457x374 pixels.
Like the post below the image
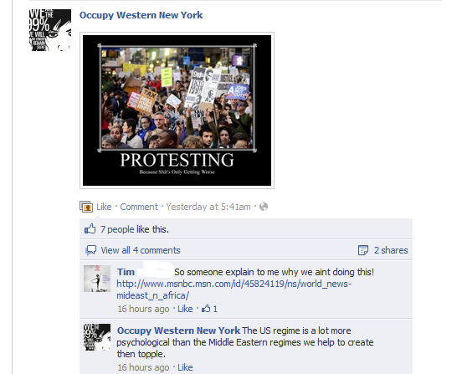pos(104,207)
